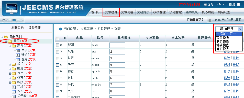Click the folder icon of 财经 in the tree

pyautogui.click(x=14, y=68)
